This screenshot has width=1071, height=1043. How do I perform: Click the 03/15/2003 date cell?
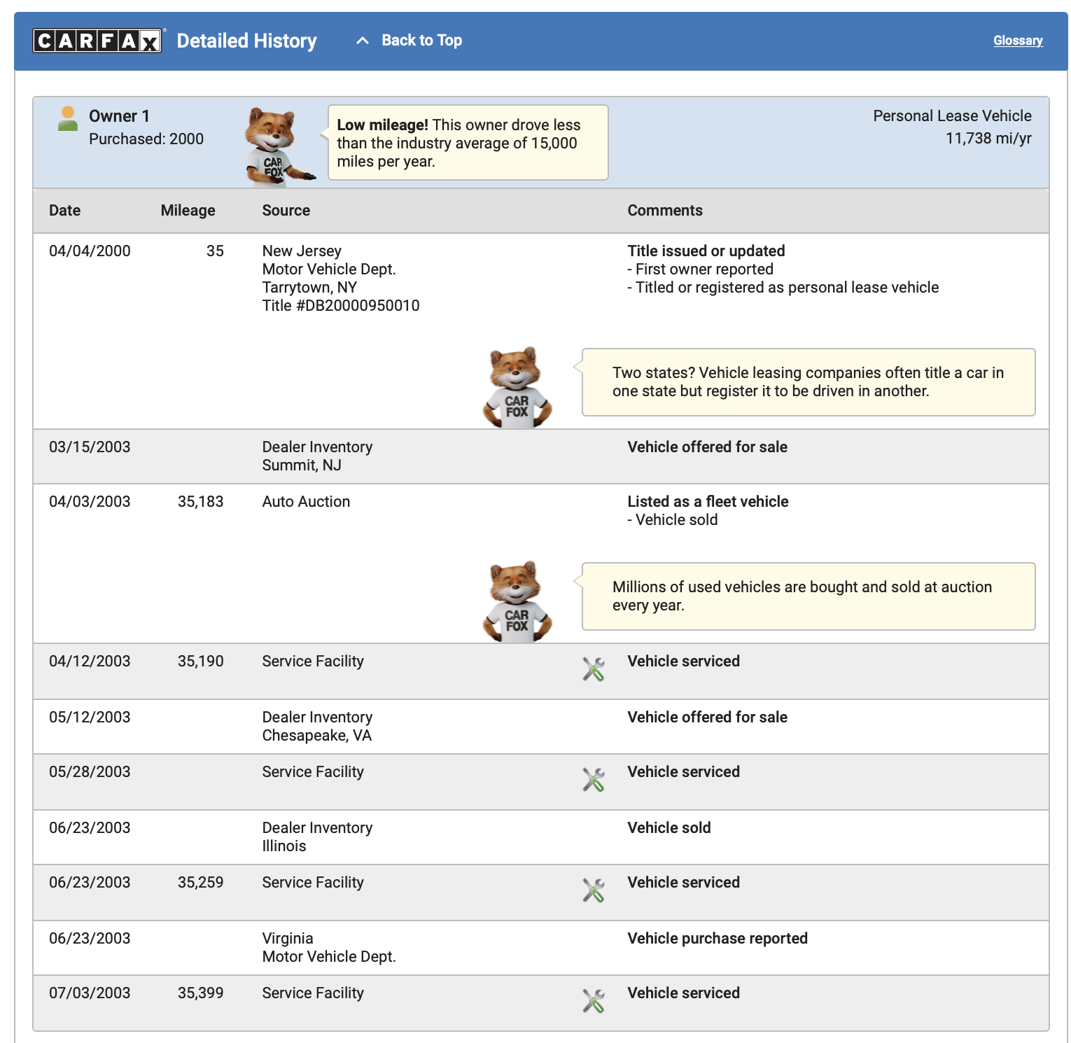[90, 447]
